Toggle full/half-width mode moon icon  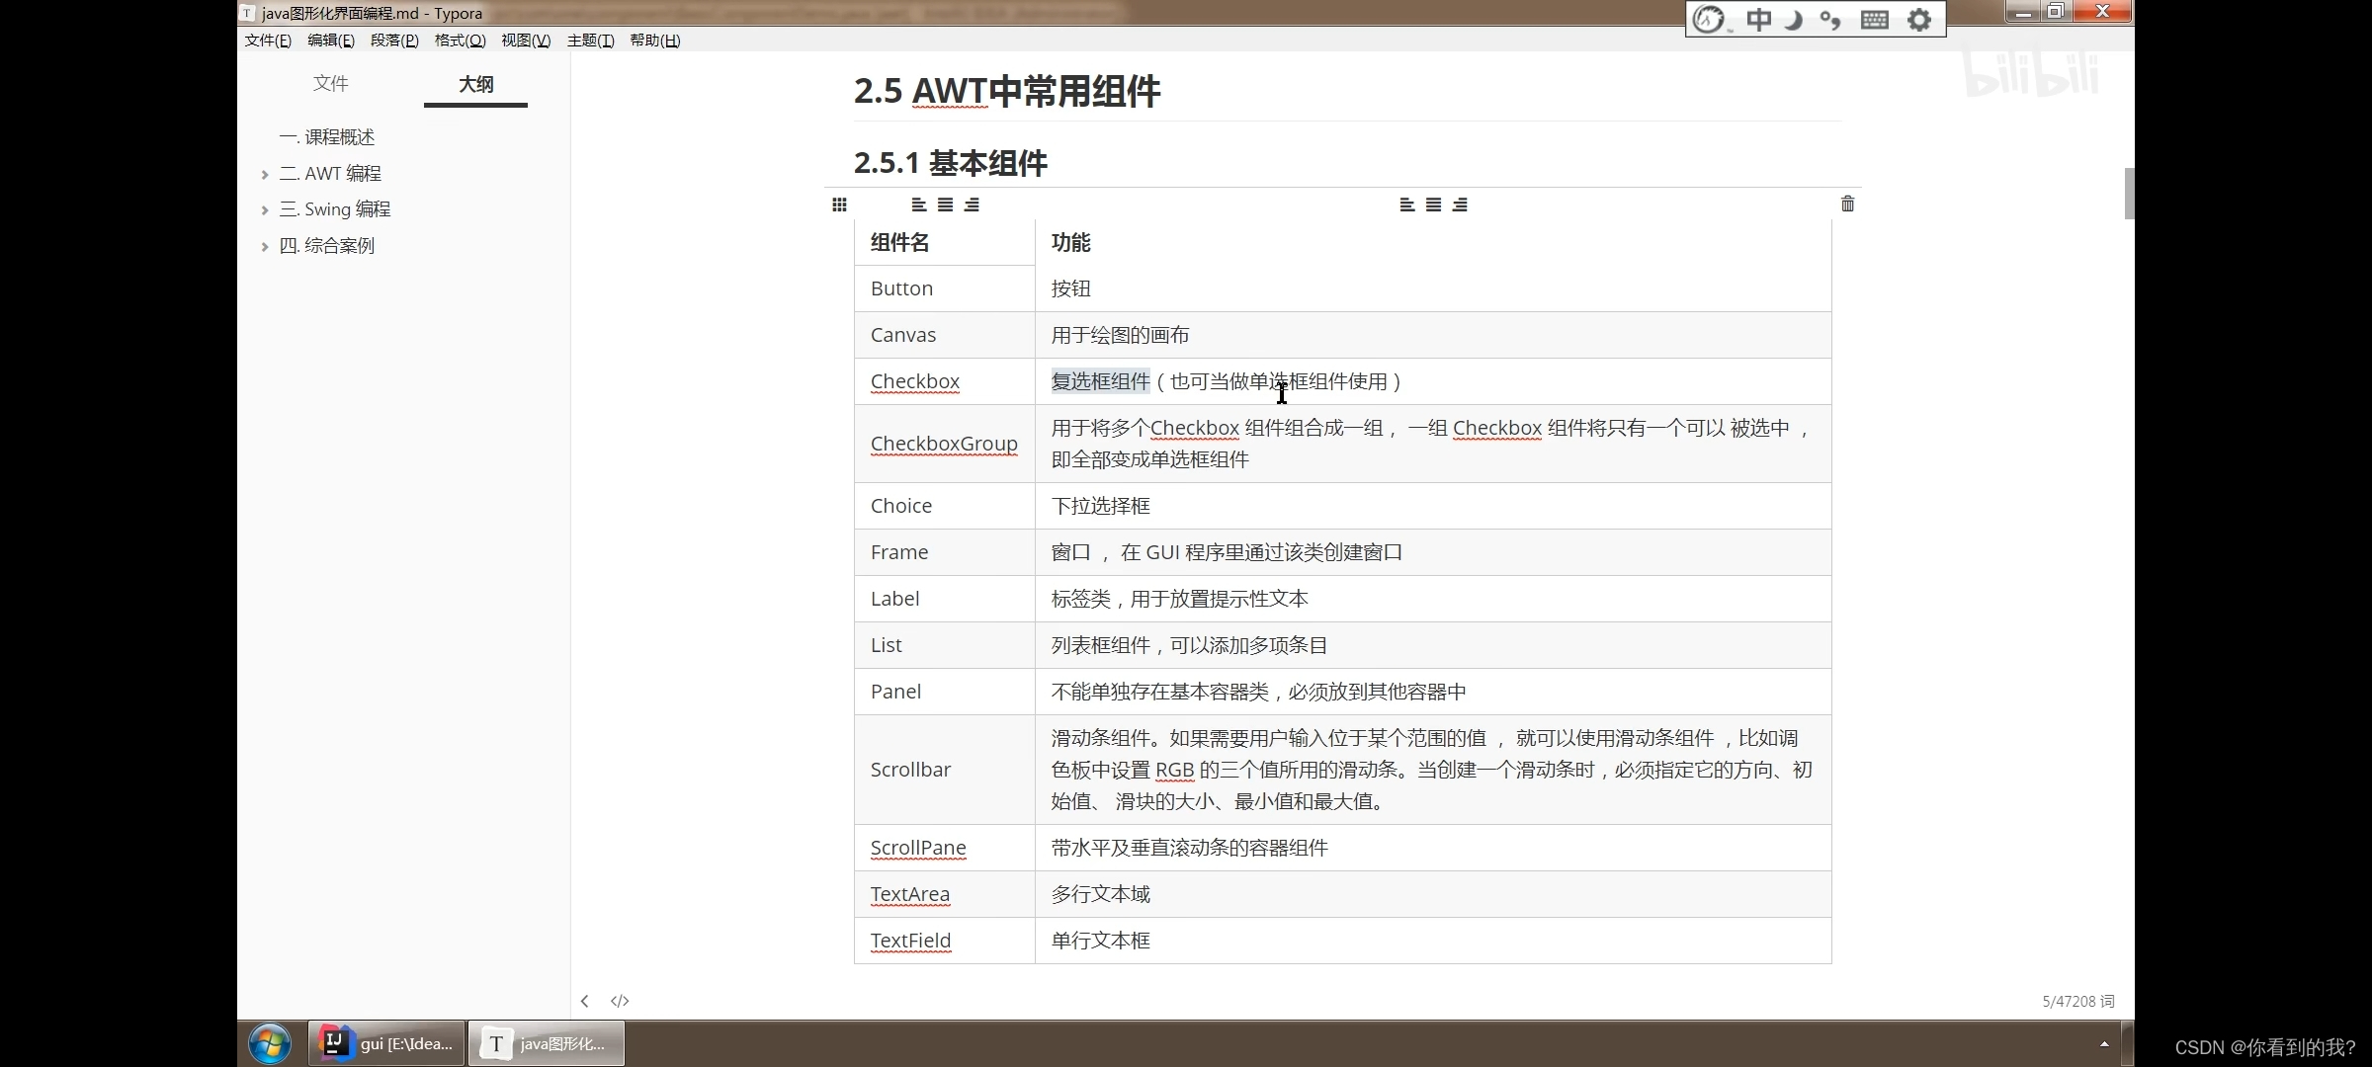coord(1795,19)
